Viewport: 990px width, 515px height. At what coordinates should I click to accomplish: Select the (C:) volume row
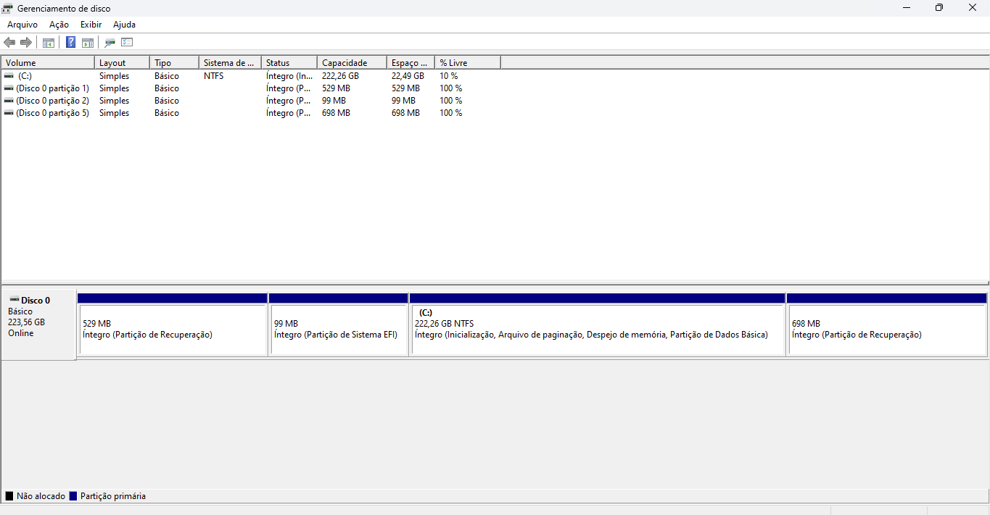tap(251, 76)
